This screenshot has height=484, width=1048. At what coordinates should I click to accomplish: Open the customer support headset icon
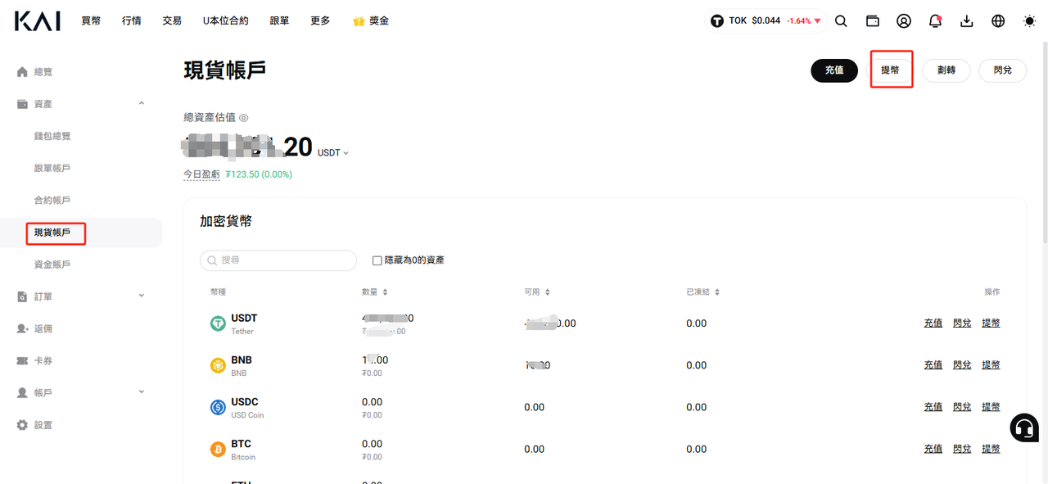pos(1024,427)
